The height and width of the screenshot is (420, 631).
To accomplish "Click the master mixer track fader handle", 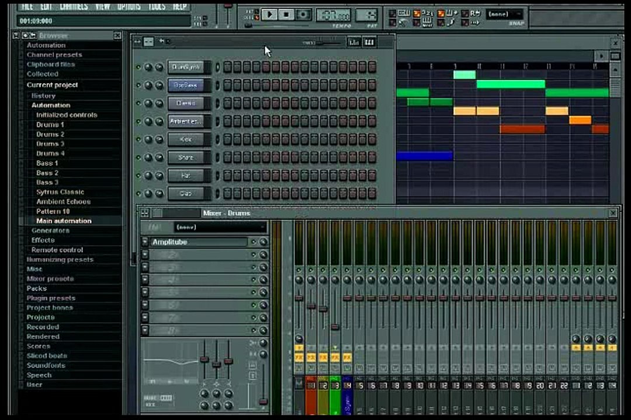I will pos(299,298).
